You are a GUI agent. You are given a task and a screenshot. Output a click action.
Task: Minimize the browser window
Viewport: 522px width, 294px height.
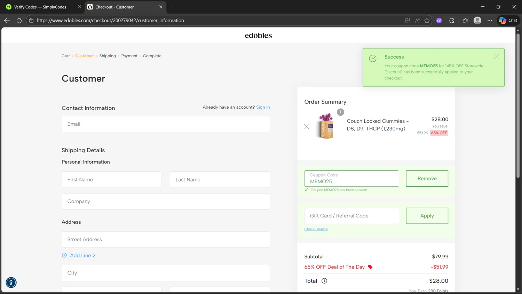(482, 7)
